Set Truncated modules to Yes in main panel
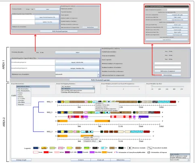The height and width of the screenshot is (163, 195). click(164, 55)
